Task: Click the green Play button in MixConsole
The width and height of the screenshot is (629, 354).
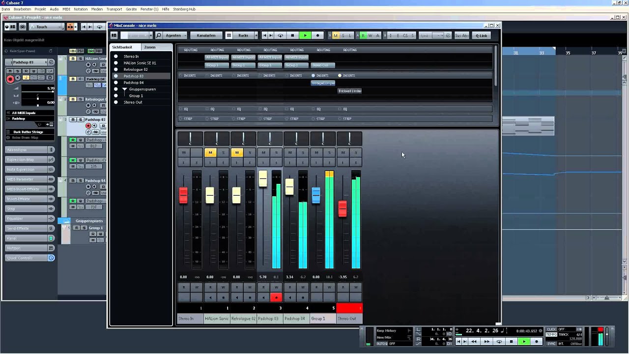Action: pyautogui.click(x=305, y=35)
